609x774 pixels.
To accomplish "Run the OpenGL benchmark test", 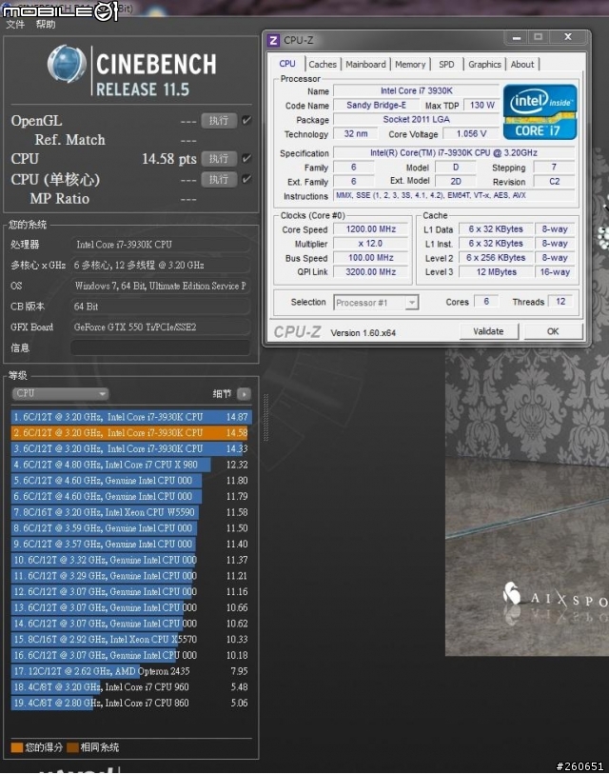I will pyautogui.click(x=219, y=121).
